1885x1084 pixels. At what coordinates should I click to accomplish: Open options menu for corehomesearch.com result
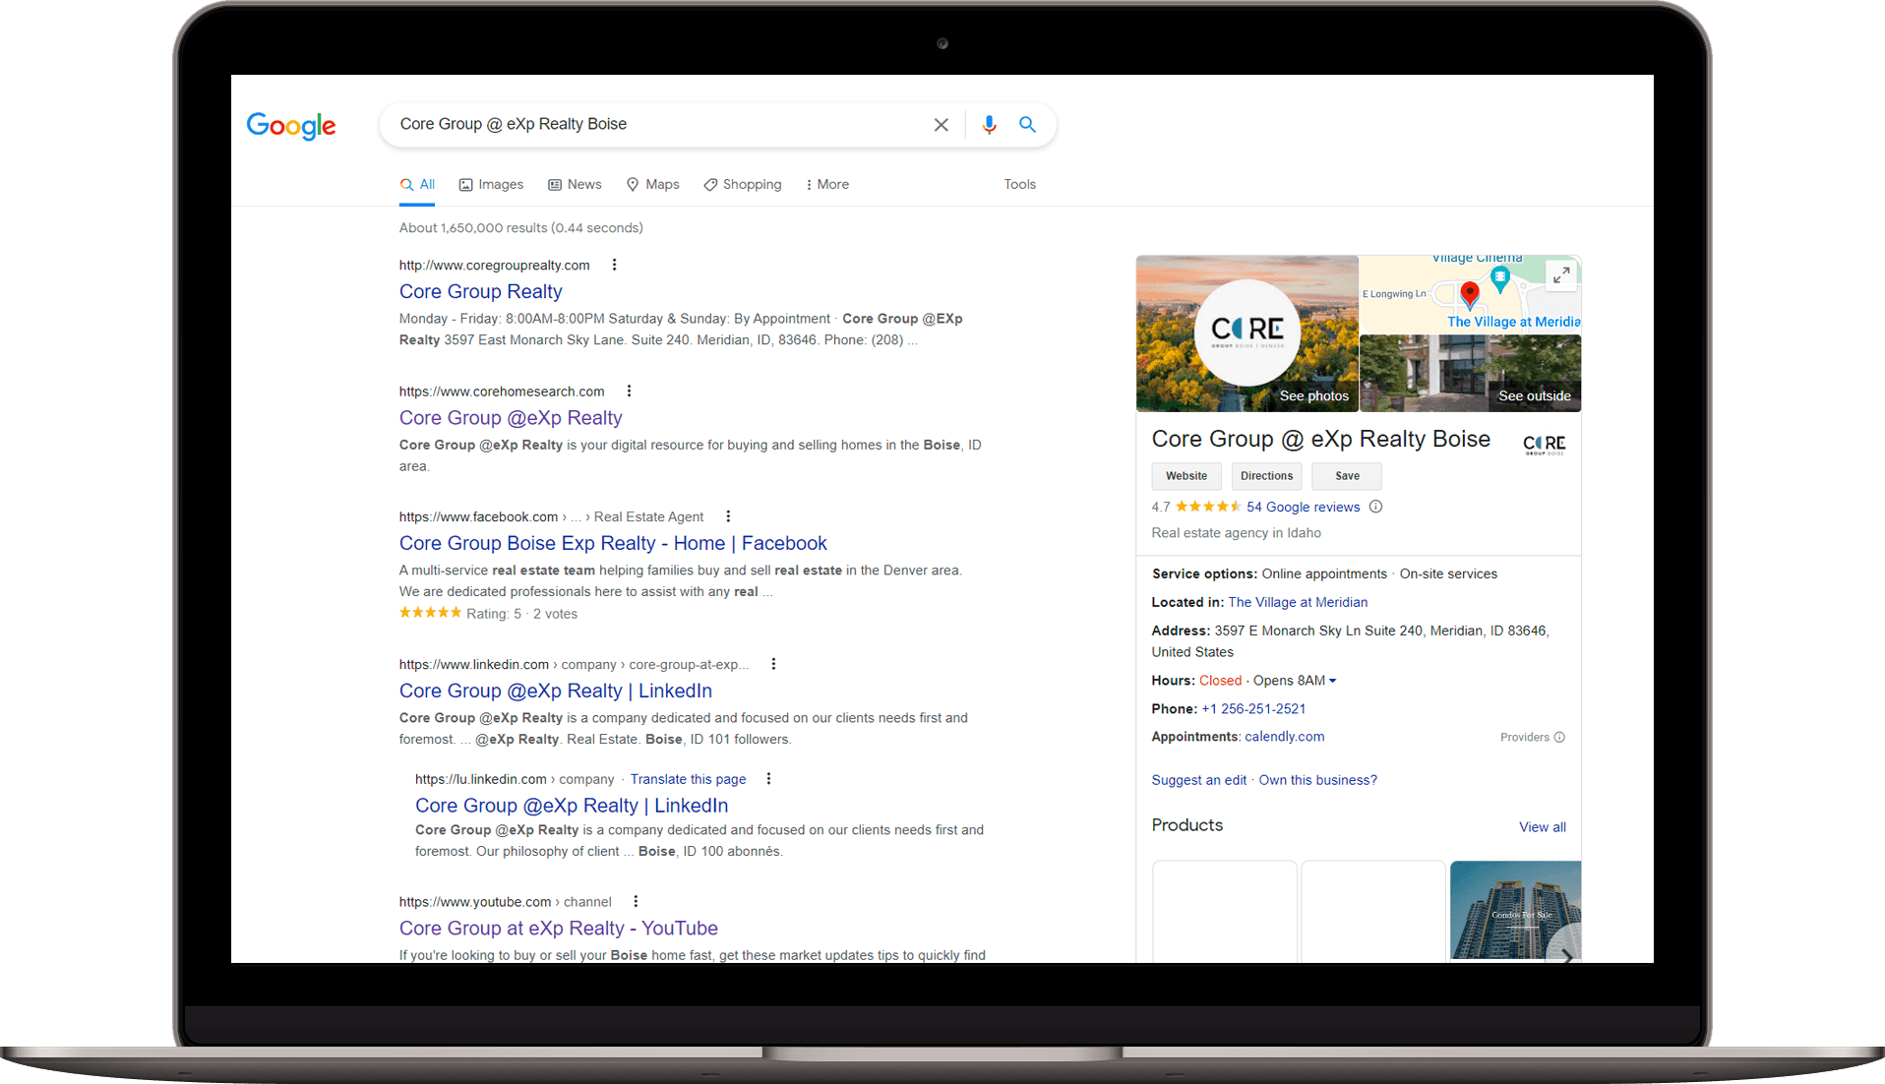click(629, 391)
